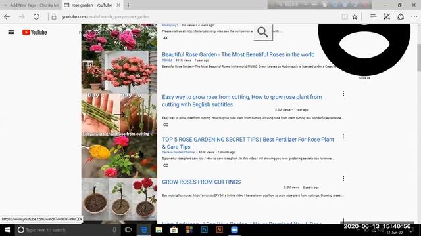Visit Terrace Garden Channel page
421x236 pixels.
(178, 152)
